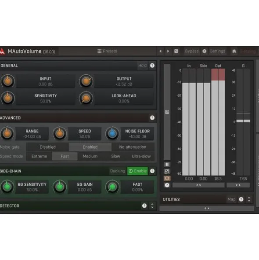Image resolution: width=259 pixels, height=260 pixels.
Task: Toggle the Bypass button
Action: point(192,51)
